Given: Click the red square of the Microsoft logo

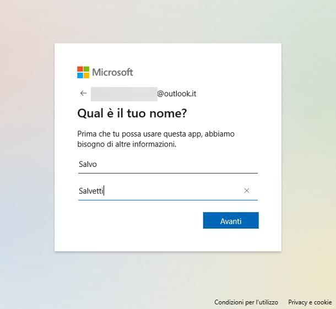Looking at the screenshot, I should [80, 69].
